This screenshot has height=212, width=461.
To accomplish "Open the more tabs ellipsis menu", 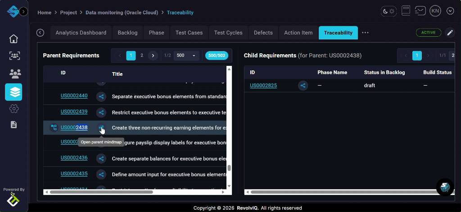I will (x=365, y=33).
